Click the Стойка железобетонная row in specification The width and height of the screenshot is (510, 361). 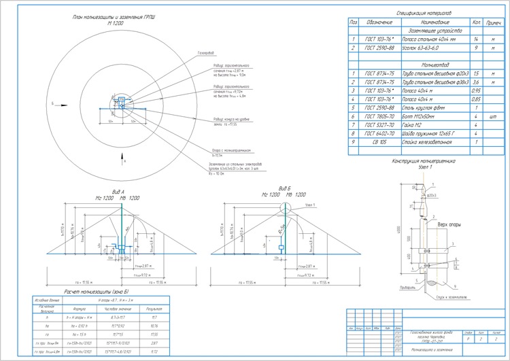pos(426,142)
